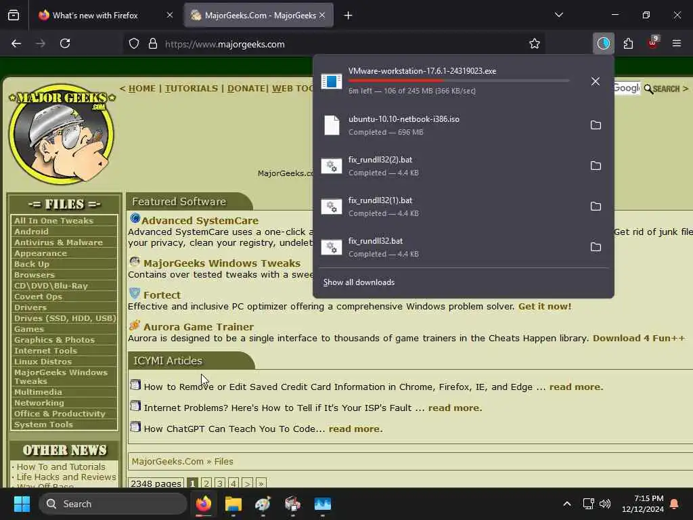Open Firefox View icon
693x520 pixels.
point(14,15)
